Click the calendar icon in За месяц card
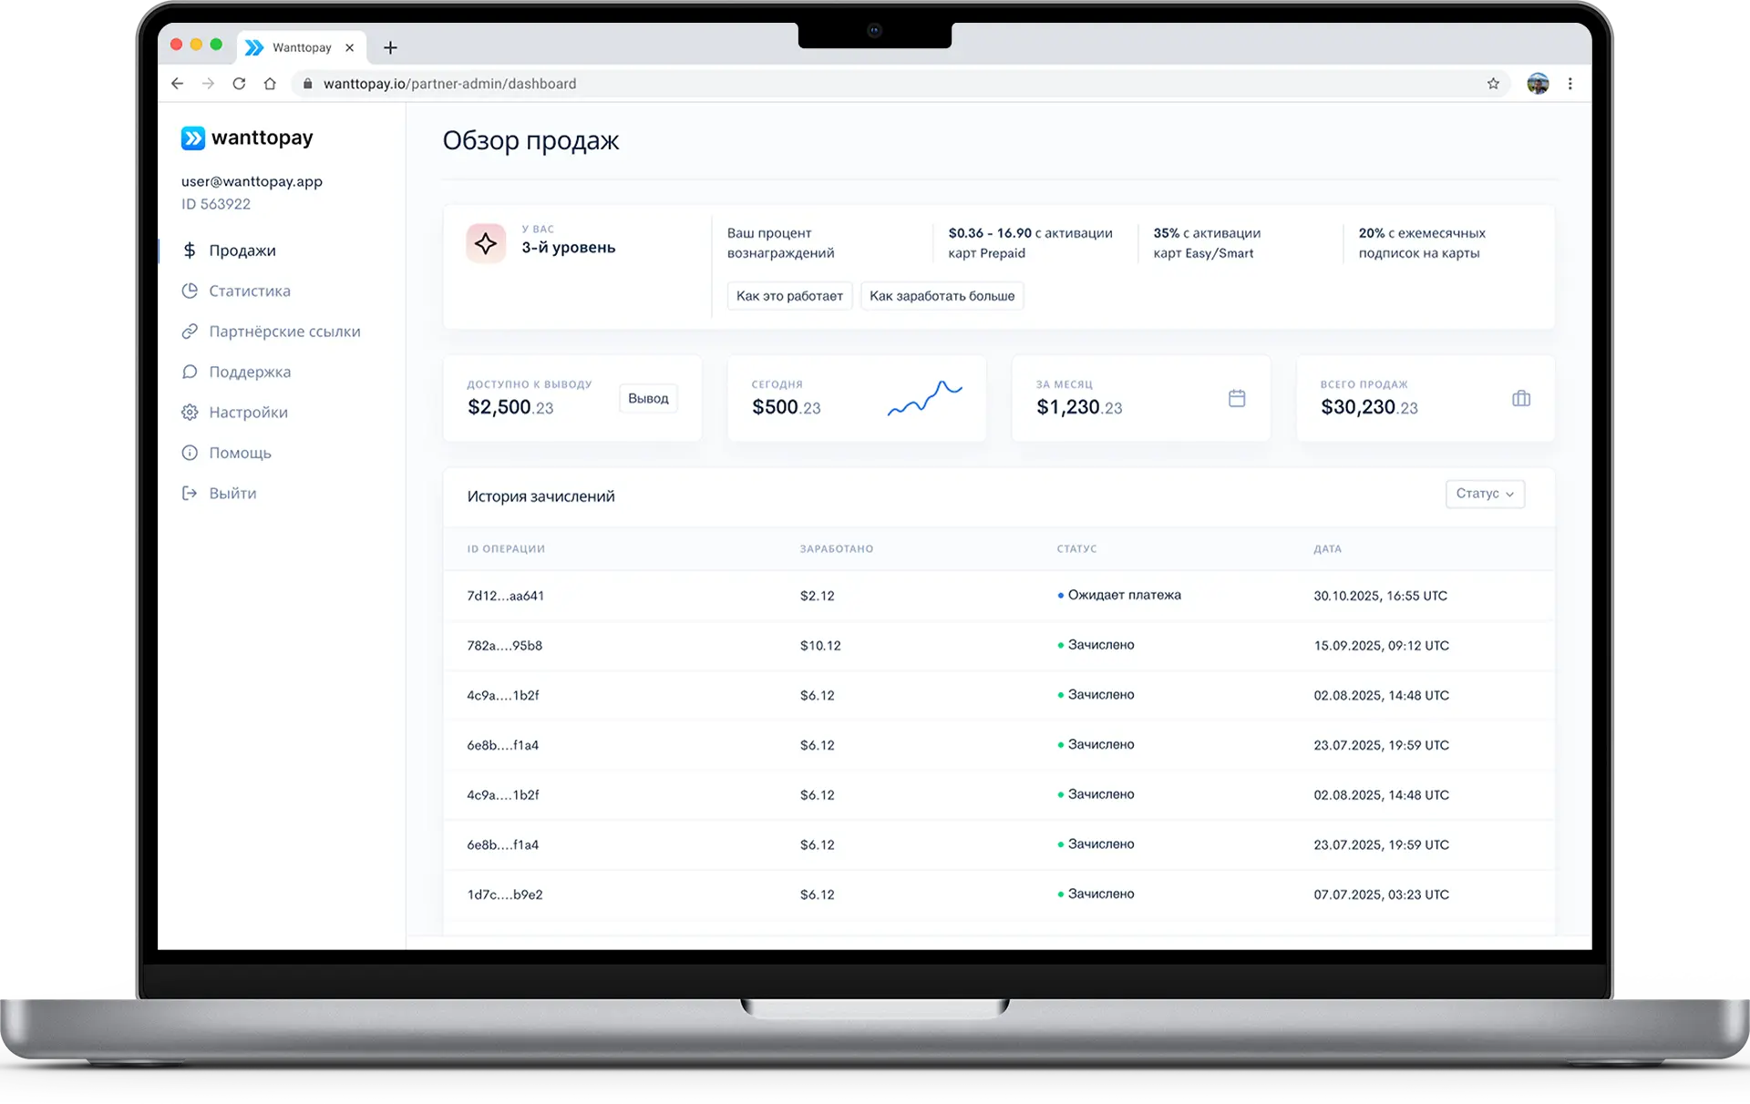This screenshot has height=1104, width=1750. pyautogui.click(x=1237, y=398)
